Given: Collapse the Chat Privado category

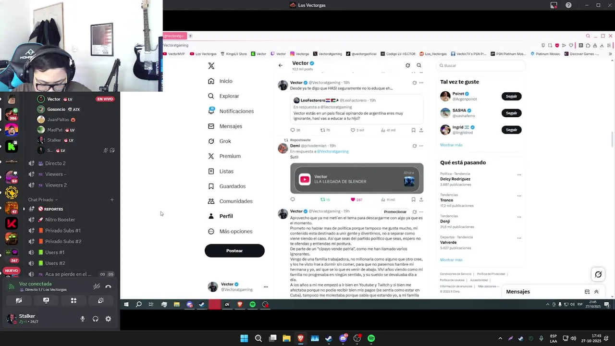Looking at the screenshot, I should click(x=43, y=200).
